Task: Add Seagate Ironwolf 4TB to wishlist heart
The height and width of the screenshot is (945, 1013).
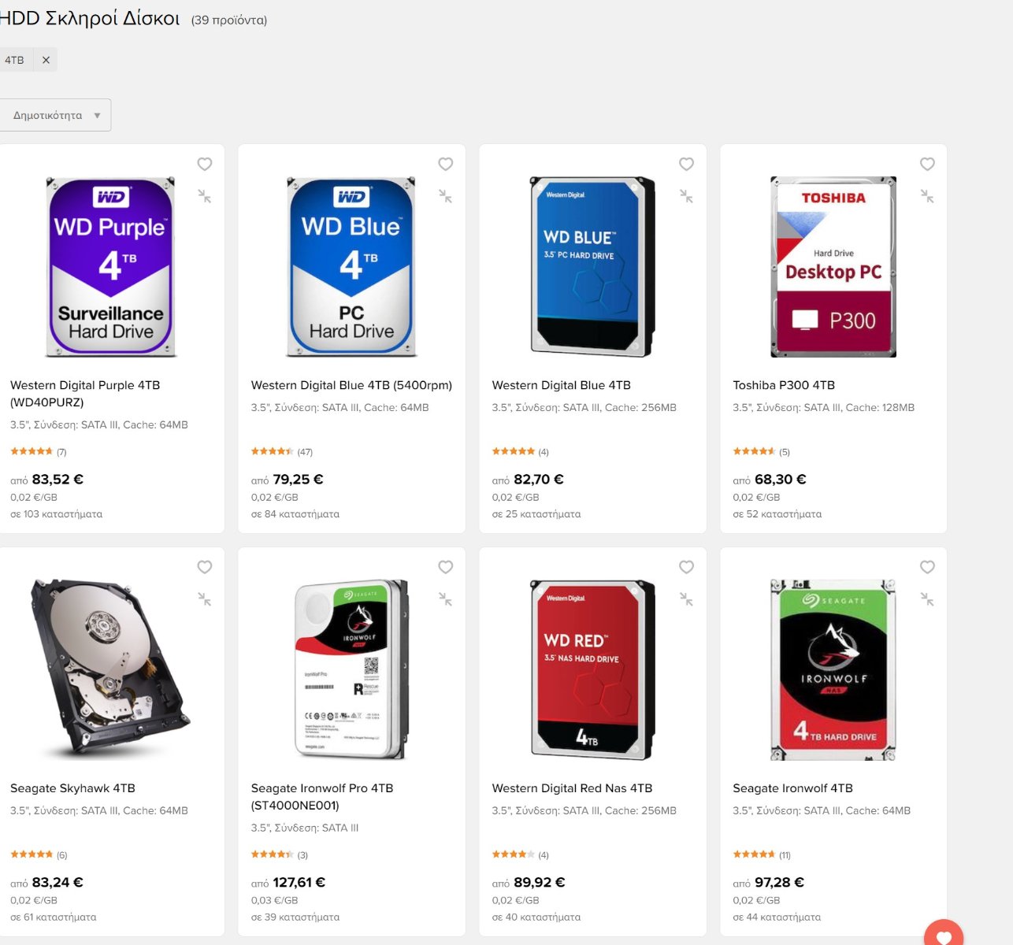Action: click(x=927, y=567)
